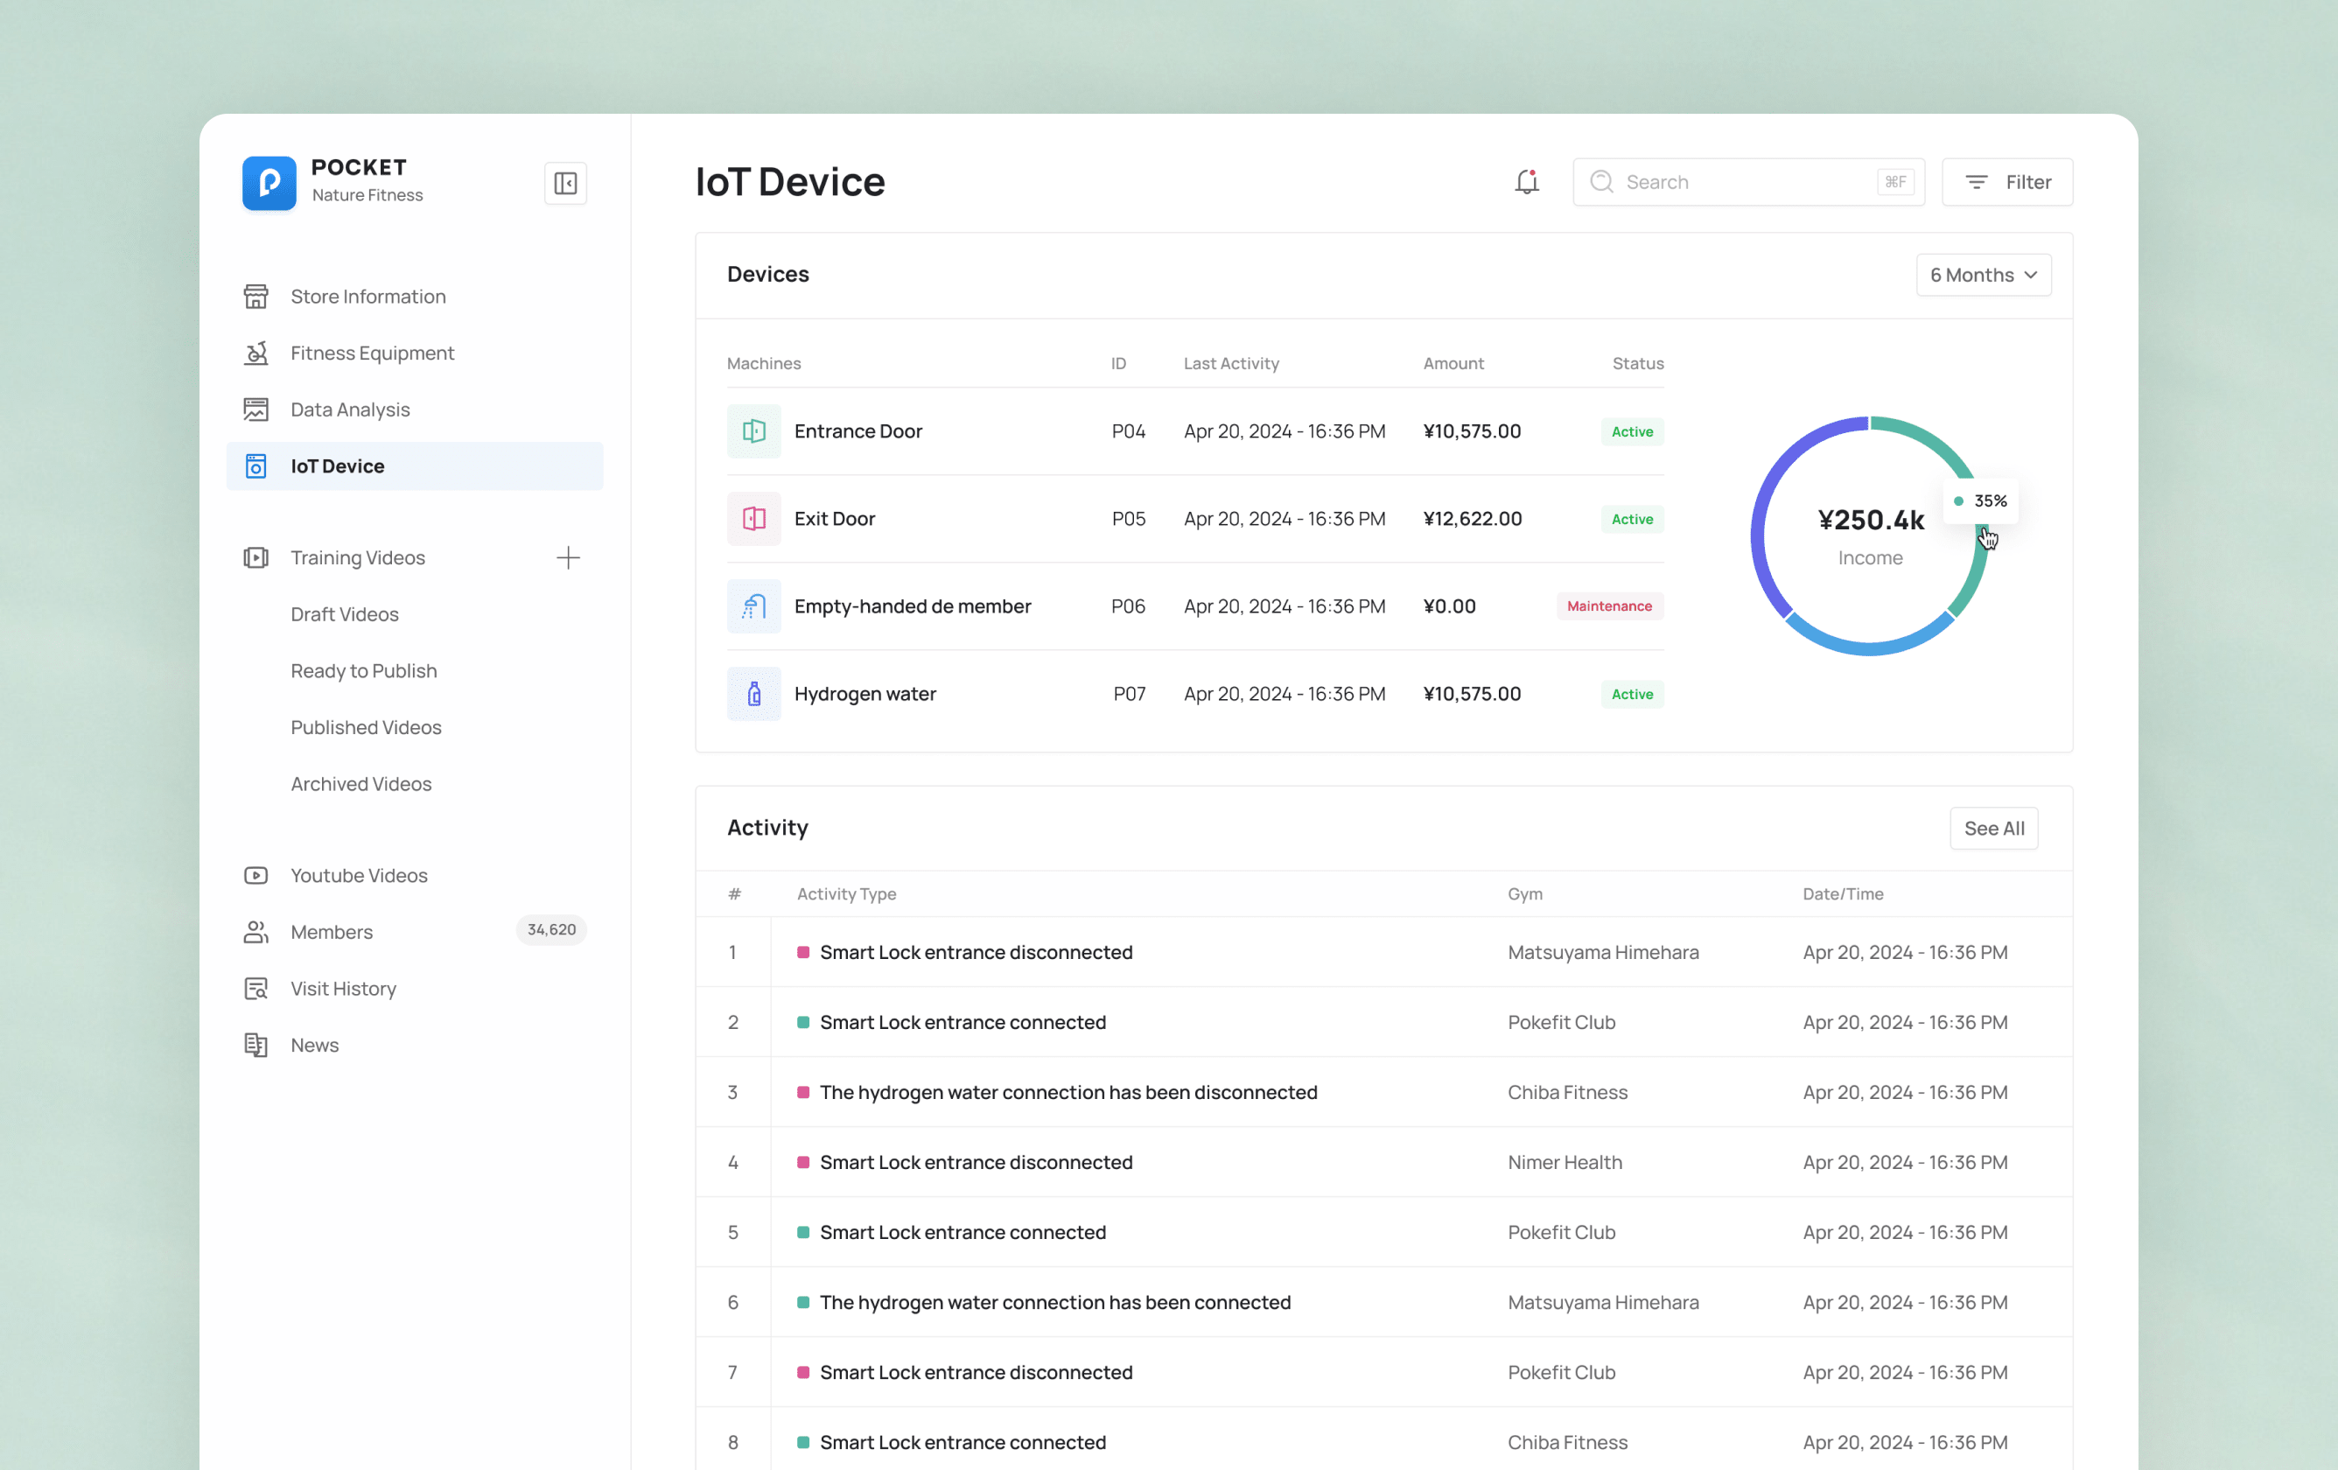The image size is (2338, 1470).
Task: Show Published Videos list
Action: coord(366,726)
